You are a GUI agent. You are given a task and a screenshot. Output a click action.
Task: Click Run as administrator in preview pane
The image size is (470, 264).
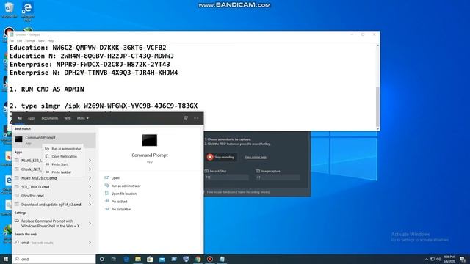coord(123,186)
